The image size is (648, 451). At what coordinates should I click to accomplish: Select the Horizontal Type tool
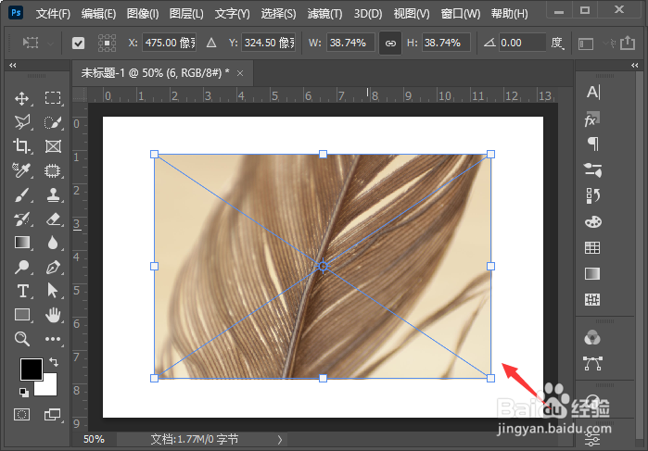pyautogui.click(x=22, y=291)
